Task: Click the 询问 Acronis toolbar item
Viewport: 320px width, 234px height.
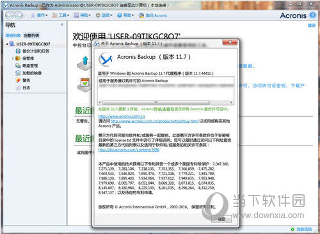Action: (153, 15)
